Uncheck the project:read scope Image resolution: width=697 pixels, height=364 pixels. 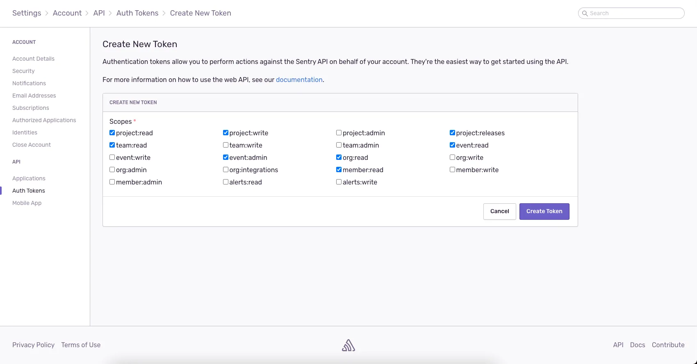coord(112,133)
